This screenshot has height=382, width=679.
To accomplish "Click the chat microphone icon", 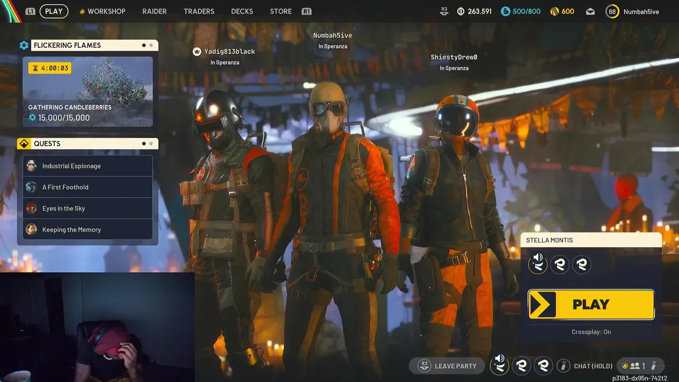I will (563, 366).
